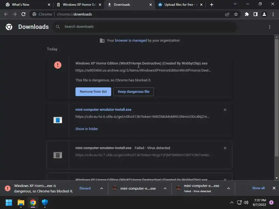
Task: Click into the Search downloads field
Action: 145,27
